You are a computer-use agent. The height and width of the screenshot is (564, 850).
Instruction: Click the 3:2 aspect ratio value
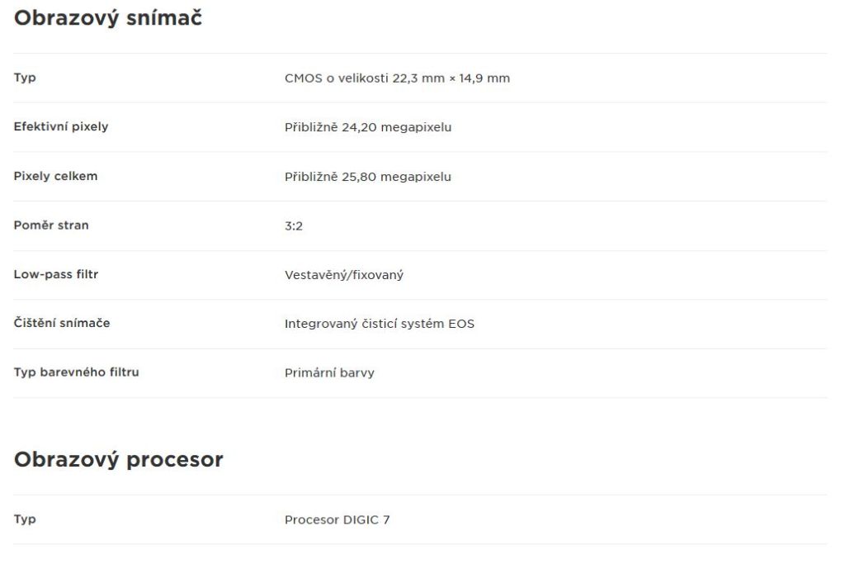(293, 226)
